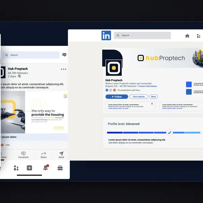
Task: Open My Network icon in desktop header
Action: [199, 36]
